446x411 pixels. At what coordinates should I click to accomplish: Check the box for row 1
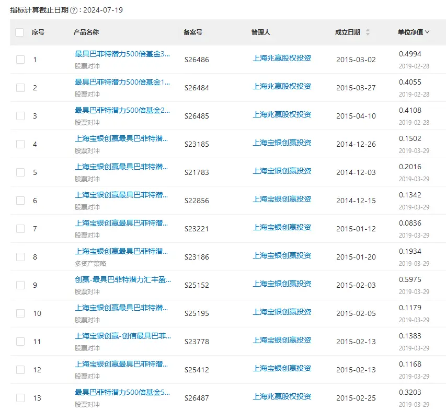[20, 60]
